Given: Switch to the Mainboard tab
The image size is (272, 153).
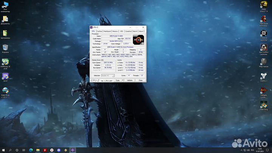Looking at the screenshot, I should [x=107, y=31].
